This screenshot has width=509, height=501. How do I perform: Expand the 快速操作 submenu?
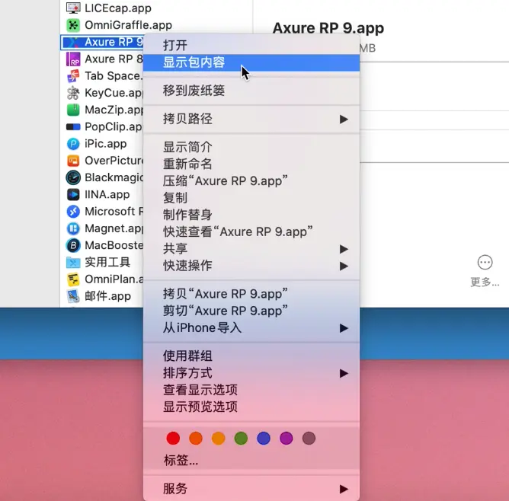pos(251,266)
